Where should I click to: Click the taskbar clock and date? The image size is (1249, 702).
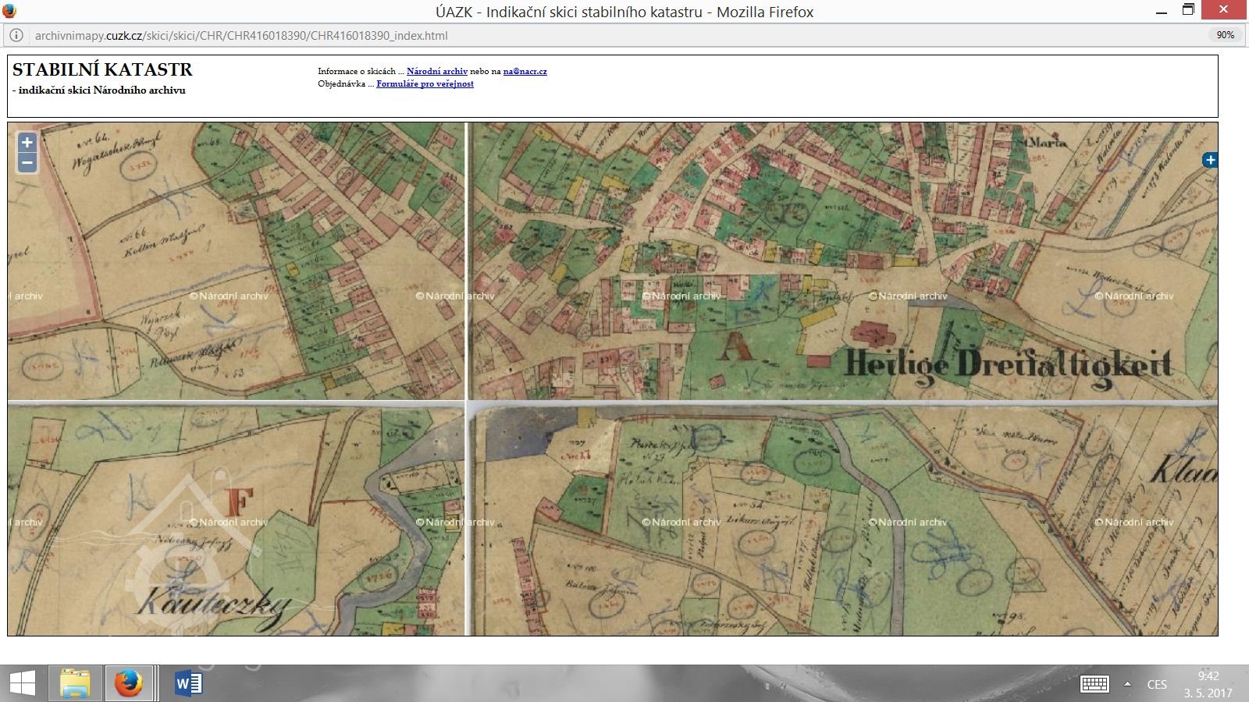coord(1208,684)
